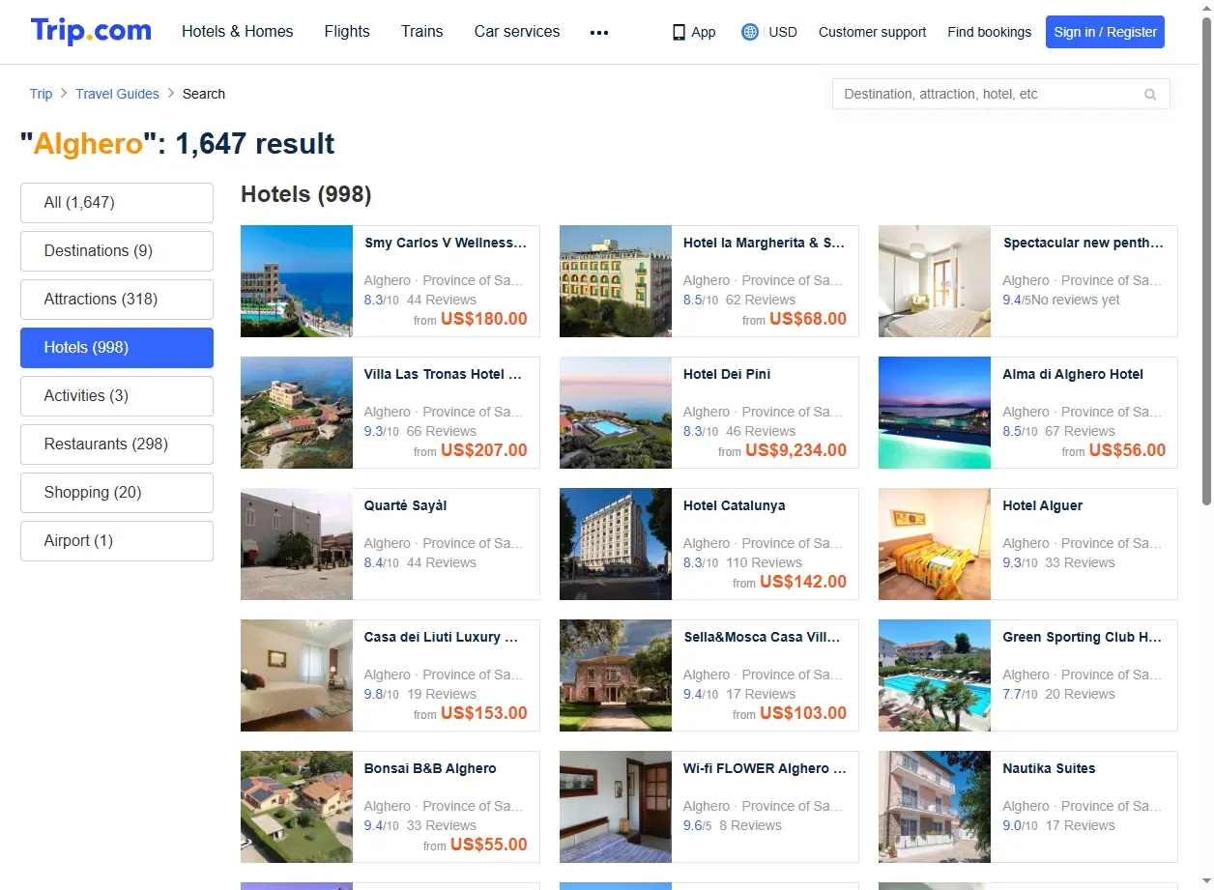The height and width of the screenshot is (890, 1214).
Task: Open Hotel Dei Pini photo
Action: pyautogui.click(x=616, y=413)
